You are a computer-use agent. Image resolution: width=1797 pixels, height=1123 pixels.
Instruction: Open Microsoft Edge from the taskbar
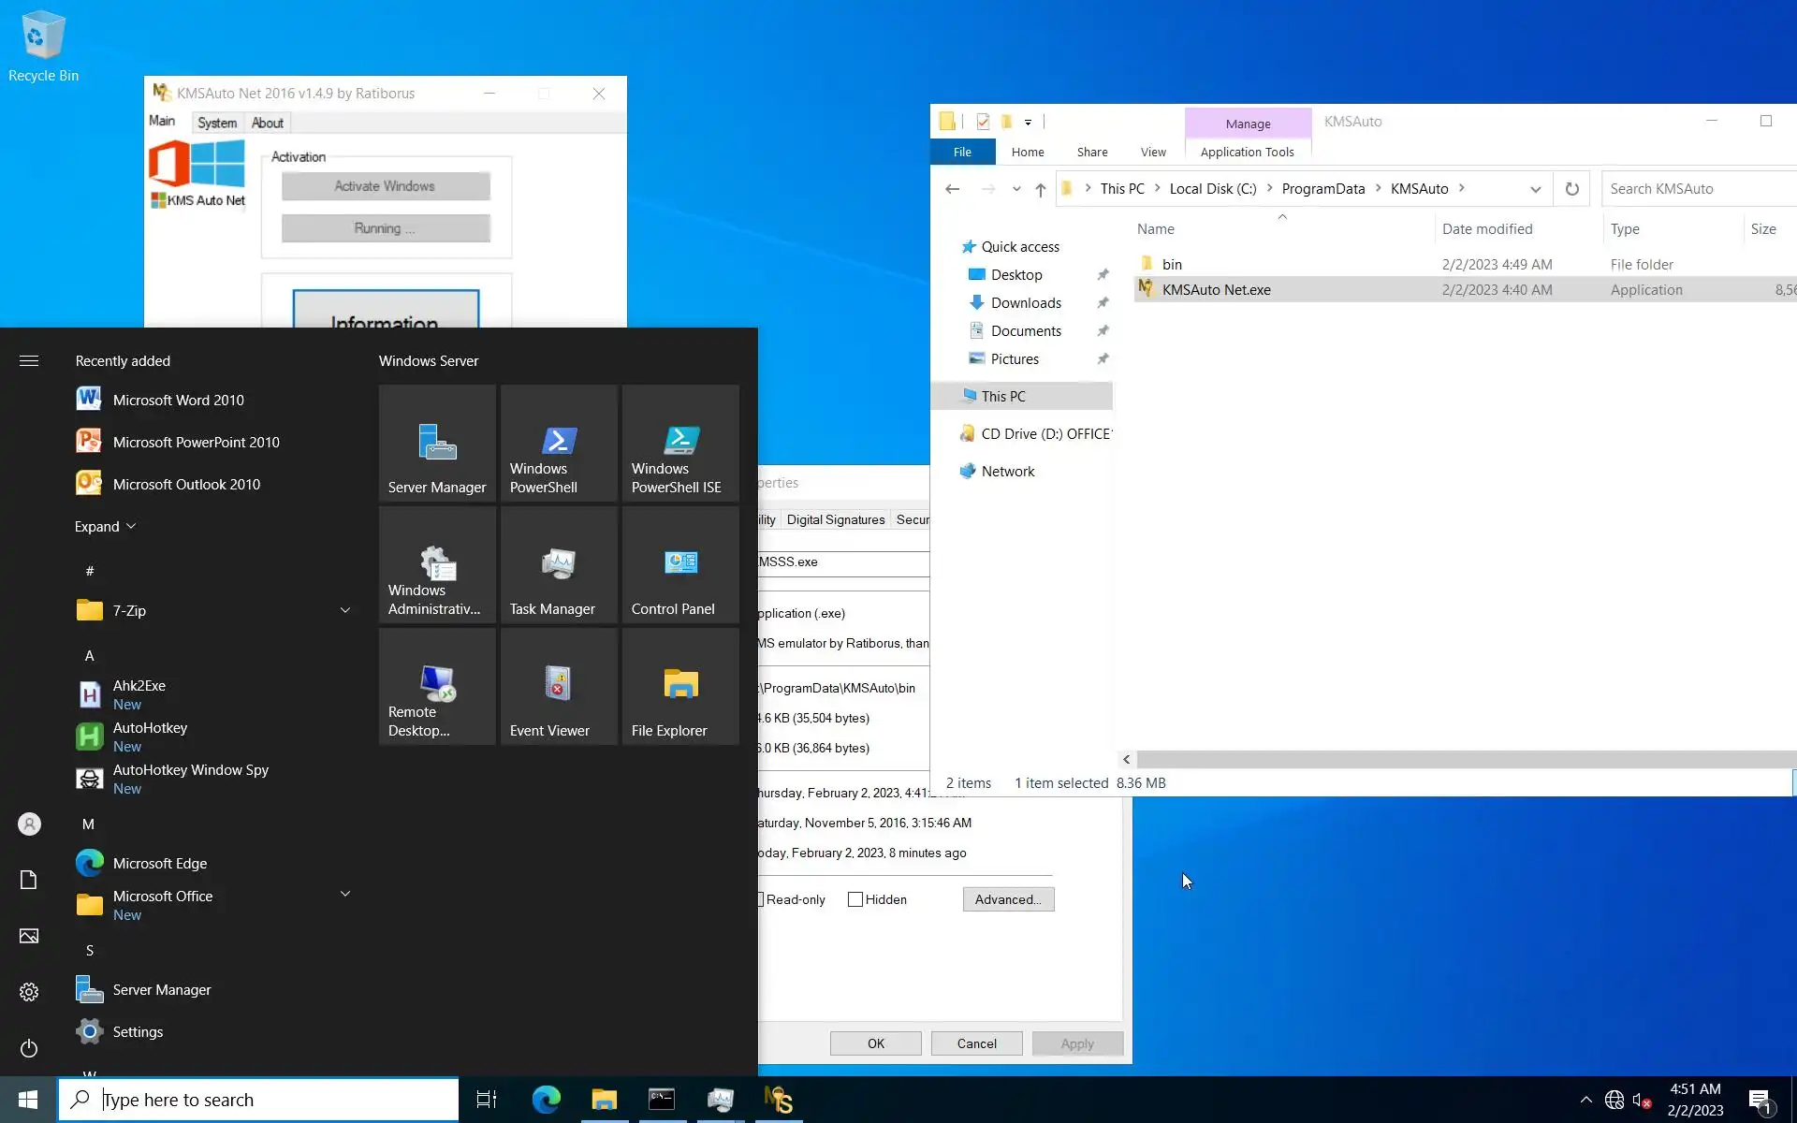click(547, 1100)
